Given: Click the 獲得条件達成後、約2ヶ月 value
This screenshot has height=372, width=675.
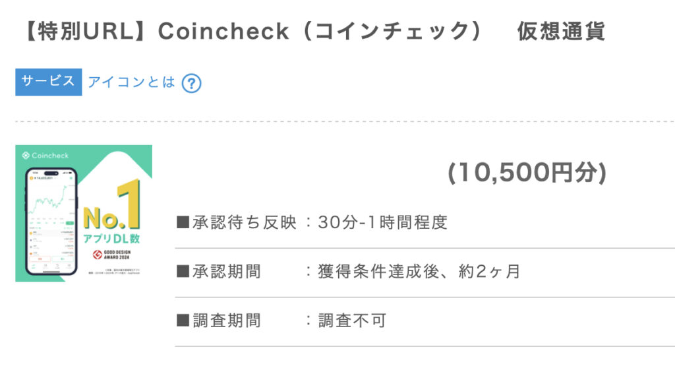Looking at the screenshot, I should point(419,272).
